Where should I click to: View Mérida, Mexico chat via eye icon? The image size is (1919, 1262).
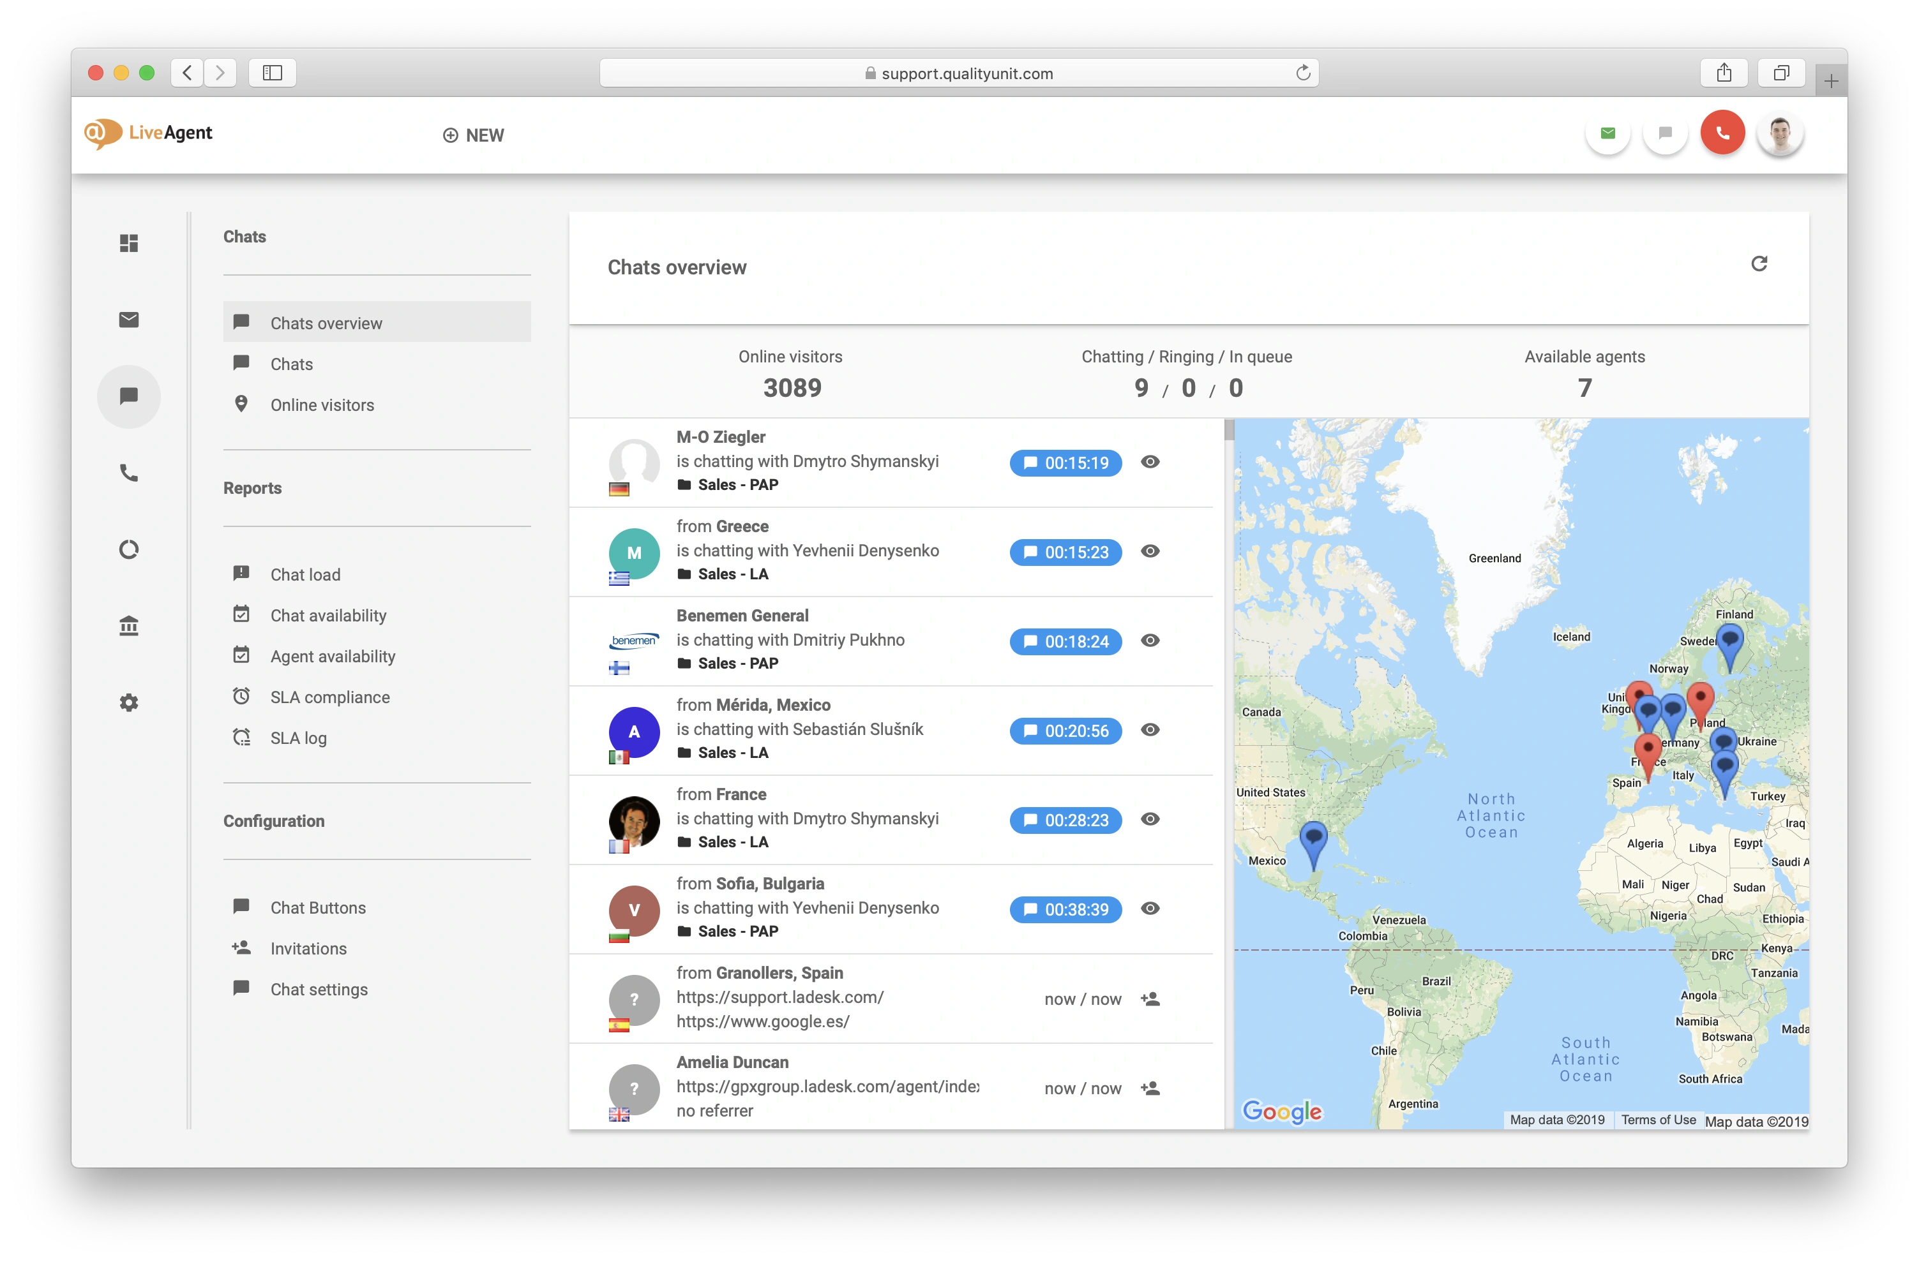1150,730
